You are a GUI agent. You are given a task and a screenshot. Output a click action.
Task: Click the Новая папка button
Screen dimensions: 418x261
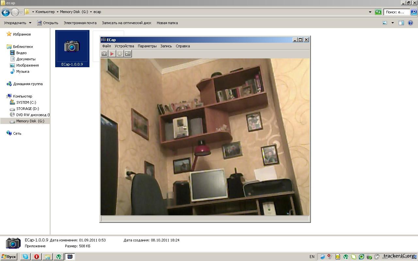(x=167, y=23)
